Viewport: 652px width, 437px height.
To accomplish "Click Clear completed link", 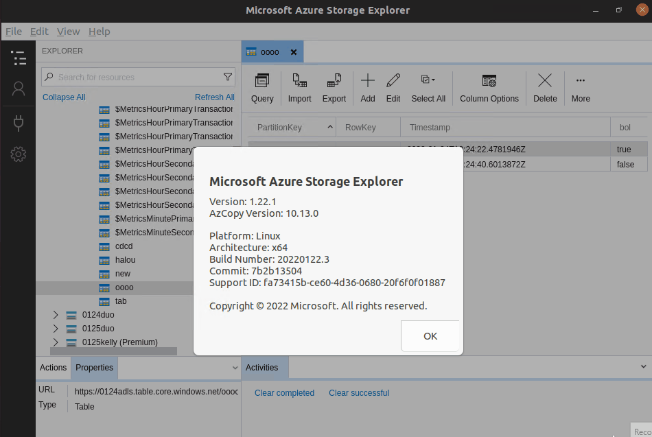I will (284, 393).
